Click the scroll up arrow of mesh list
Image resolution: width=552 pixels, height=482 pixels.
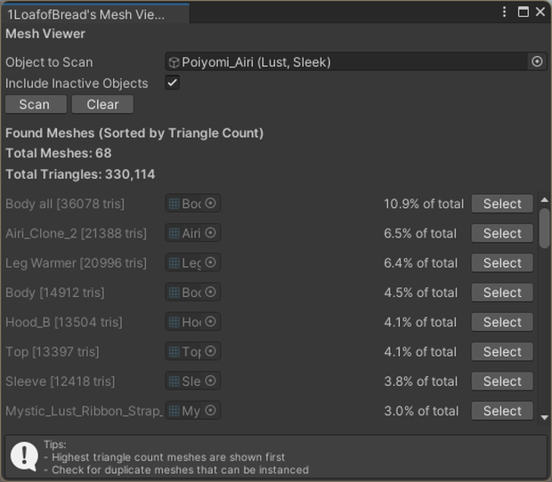click(544, 200)
